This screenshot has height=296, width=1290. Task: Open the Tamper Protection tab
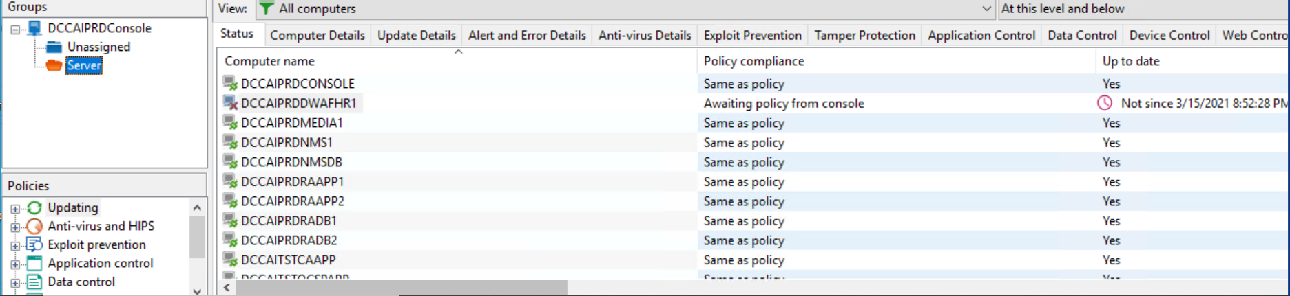(x=865, y=35)
